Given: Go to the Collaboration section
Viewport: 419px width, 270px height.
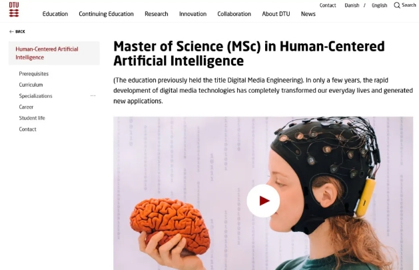Looking at the screenshot, I should 234,14.
